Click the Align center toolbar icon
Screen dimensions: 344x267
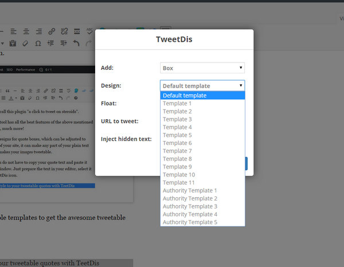pyautogui.click(x=26, y=32)
